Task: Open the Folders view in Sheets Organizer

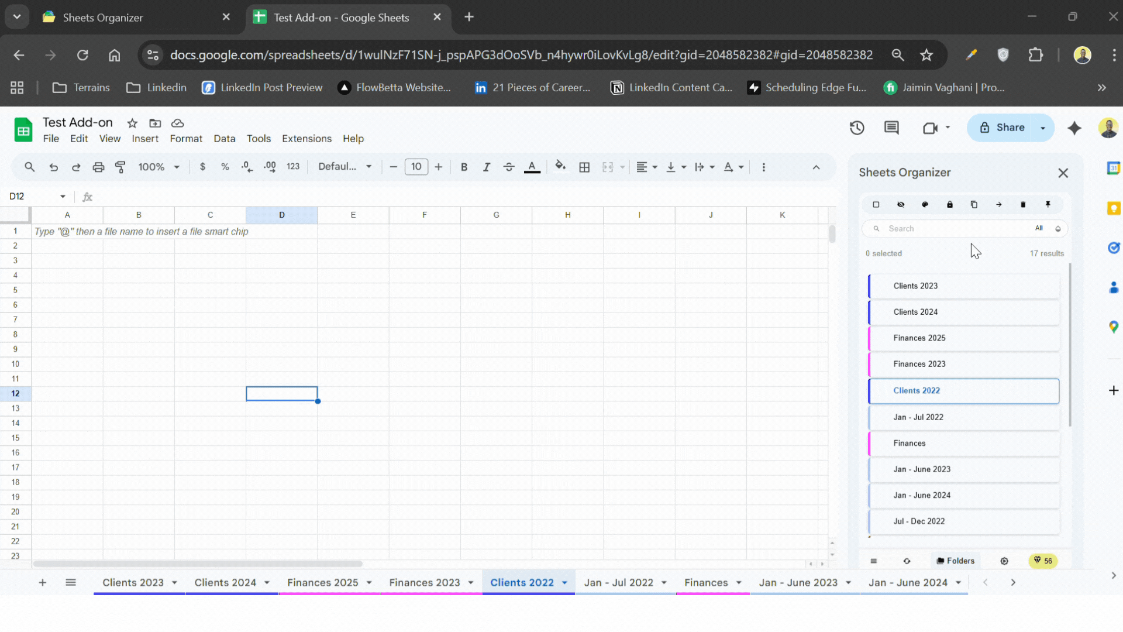Action: [956, 560]
